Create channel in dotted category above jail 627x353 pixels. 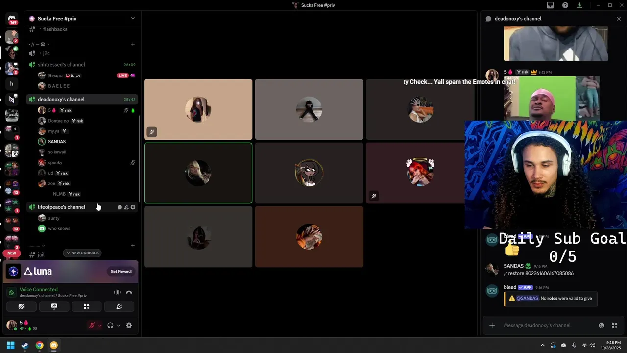coord(133,245)
